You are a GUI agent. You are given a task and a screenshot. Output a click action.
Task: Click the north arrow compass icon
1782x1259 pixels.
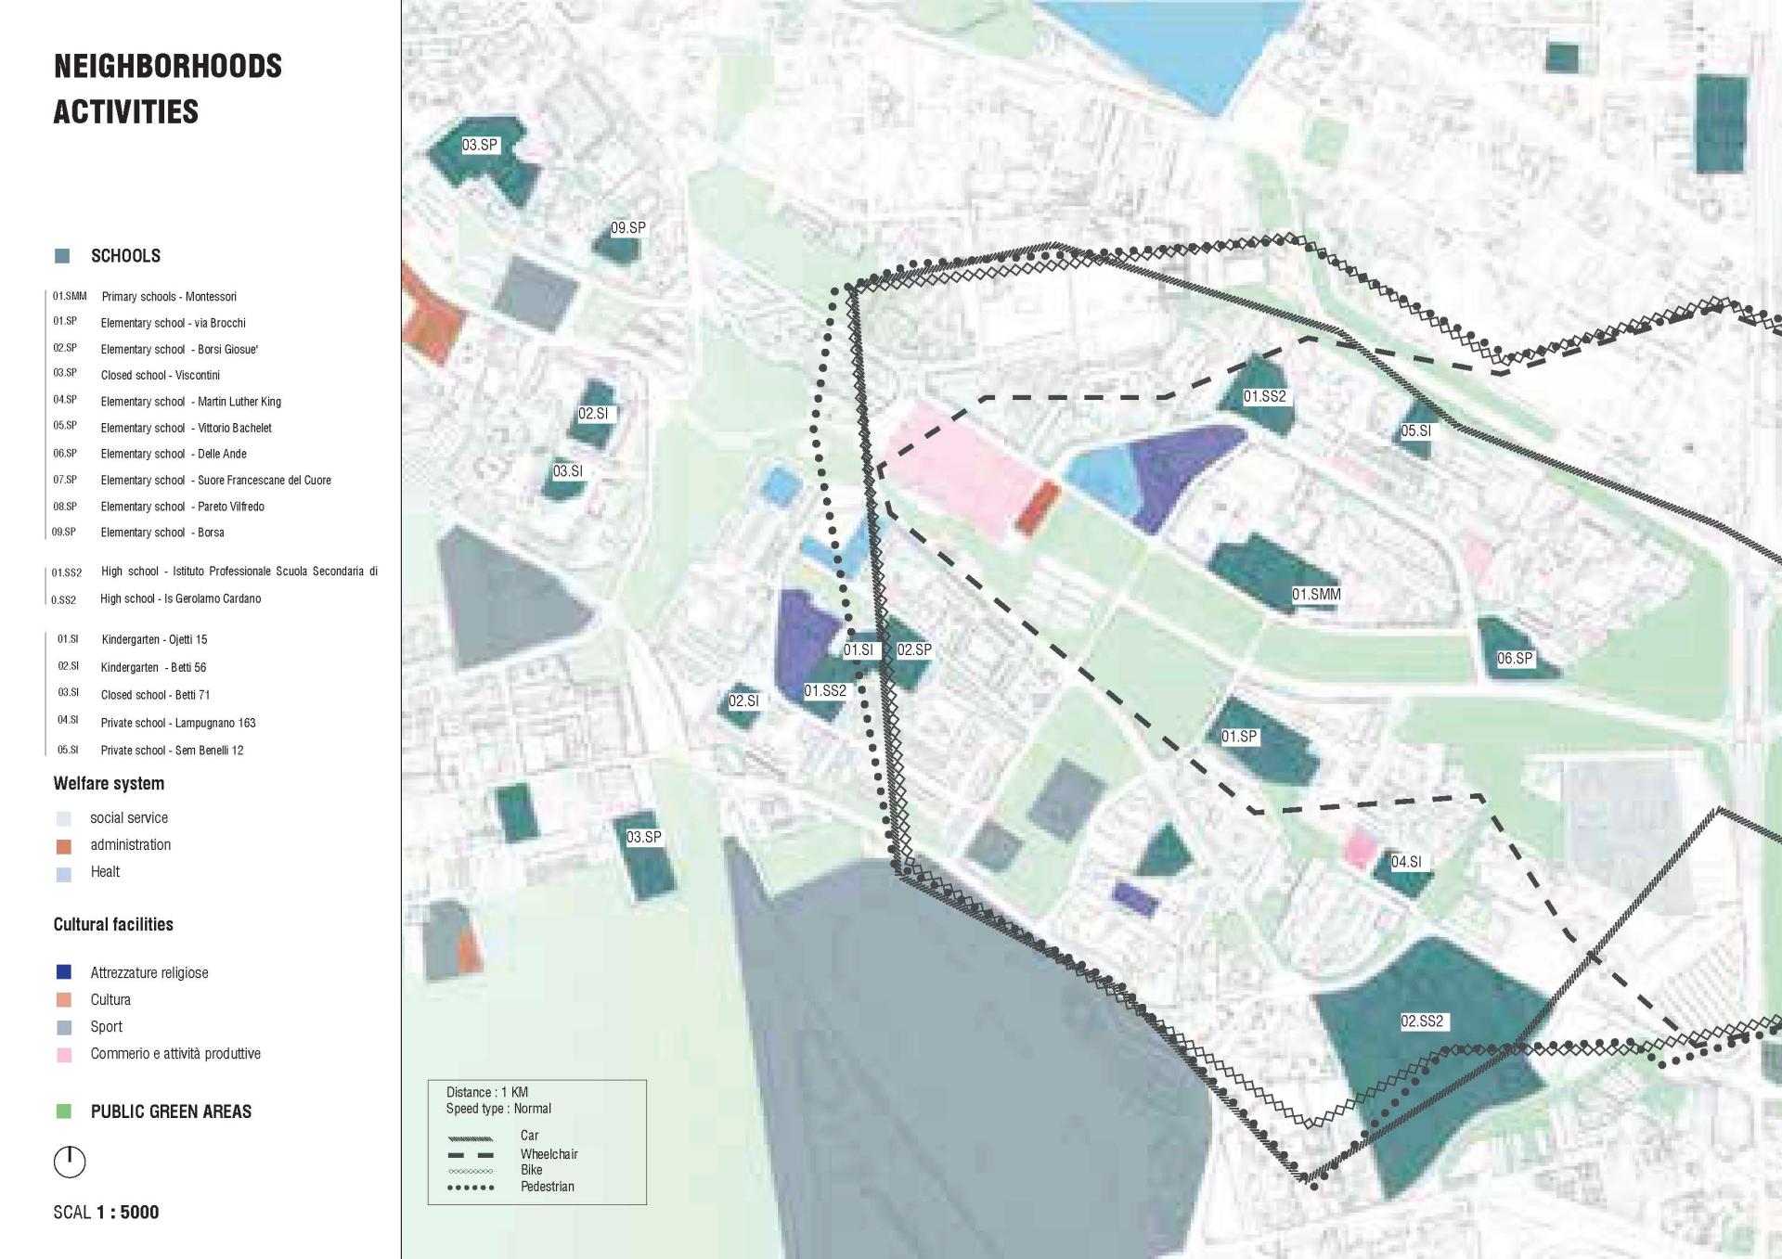[70, 1162]
